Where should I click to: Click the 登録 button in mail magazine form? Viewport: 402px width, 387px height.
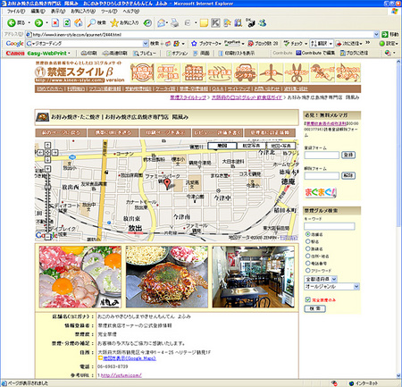[x=348, y=155]
